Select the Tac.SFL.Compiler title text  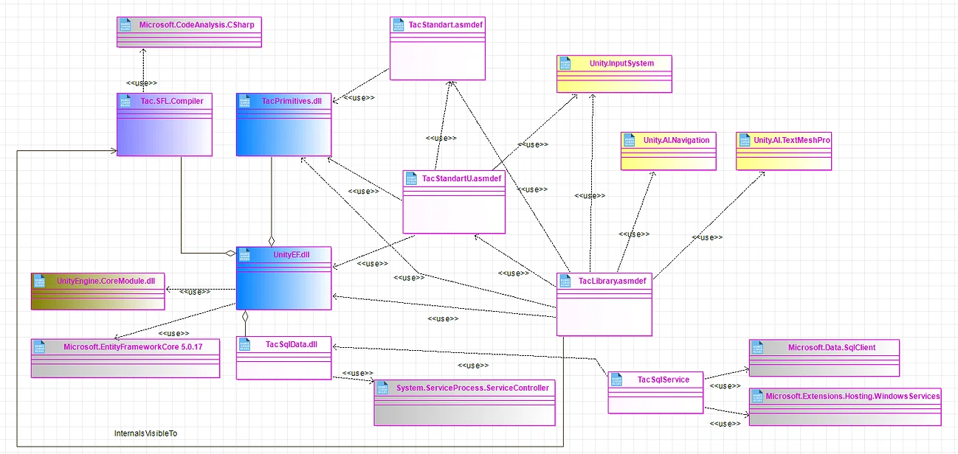coord(171,100)
